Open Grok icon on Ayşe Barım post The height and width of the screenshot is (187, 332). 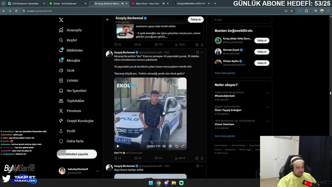(x=197, y=166)
